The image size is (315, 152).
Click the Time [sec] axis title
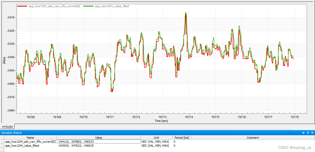(x=161, y=121)
